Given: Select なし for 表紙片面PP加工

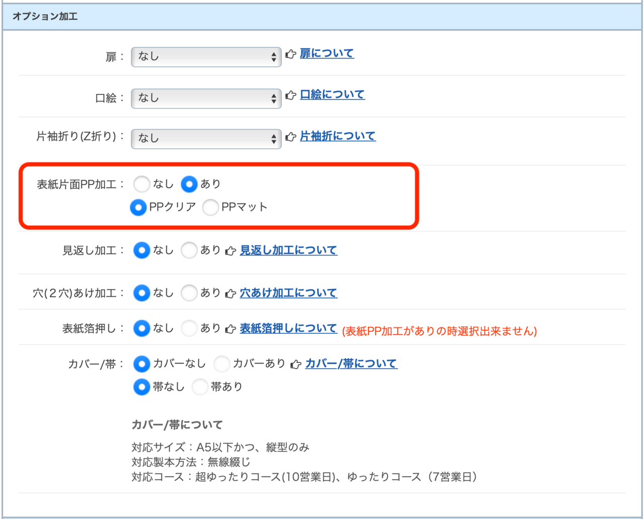Looking at the screenshot, I should coord(142,184).
